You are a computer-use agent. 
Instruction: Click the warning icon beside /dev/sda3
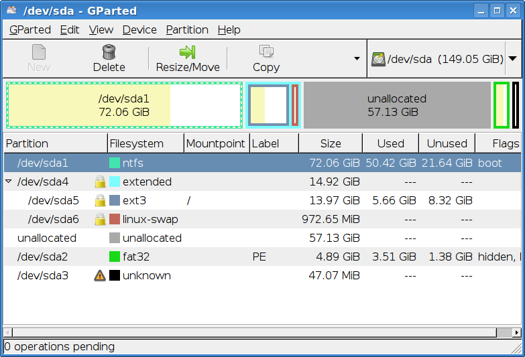click(x=100, y=275)
